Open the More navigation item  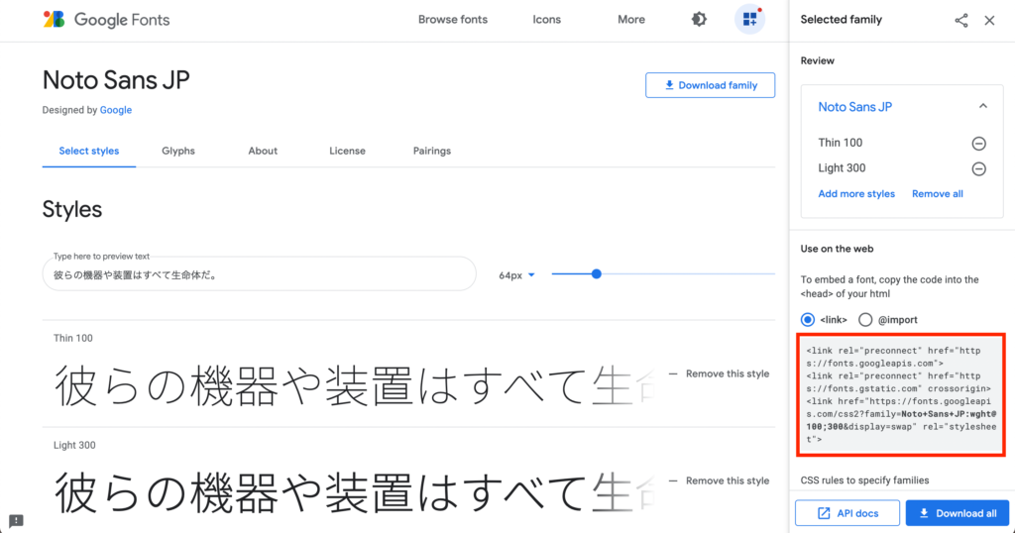pyautogui.click(x=631, y=20)
